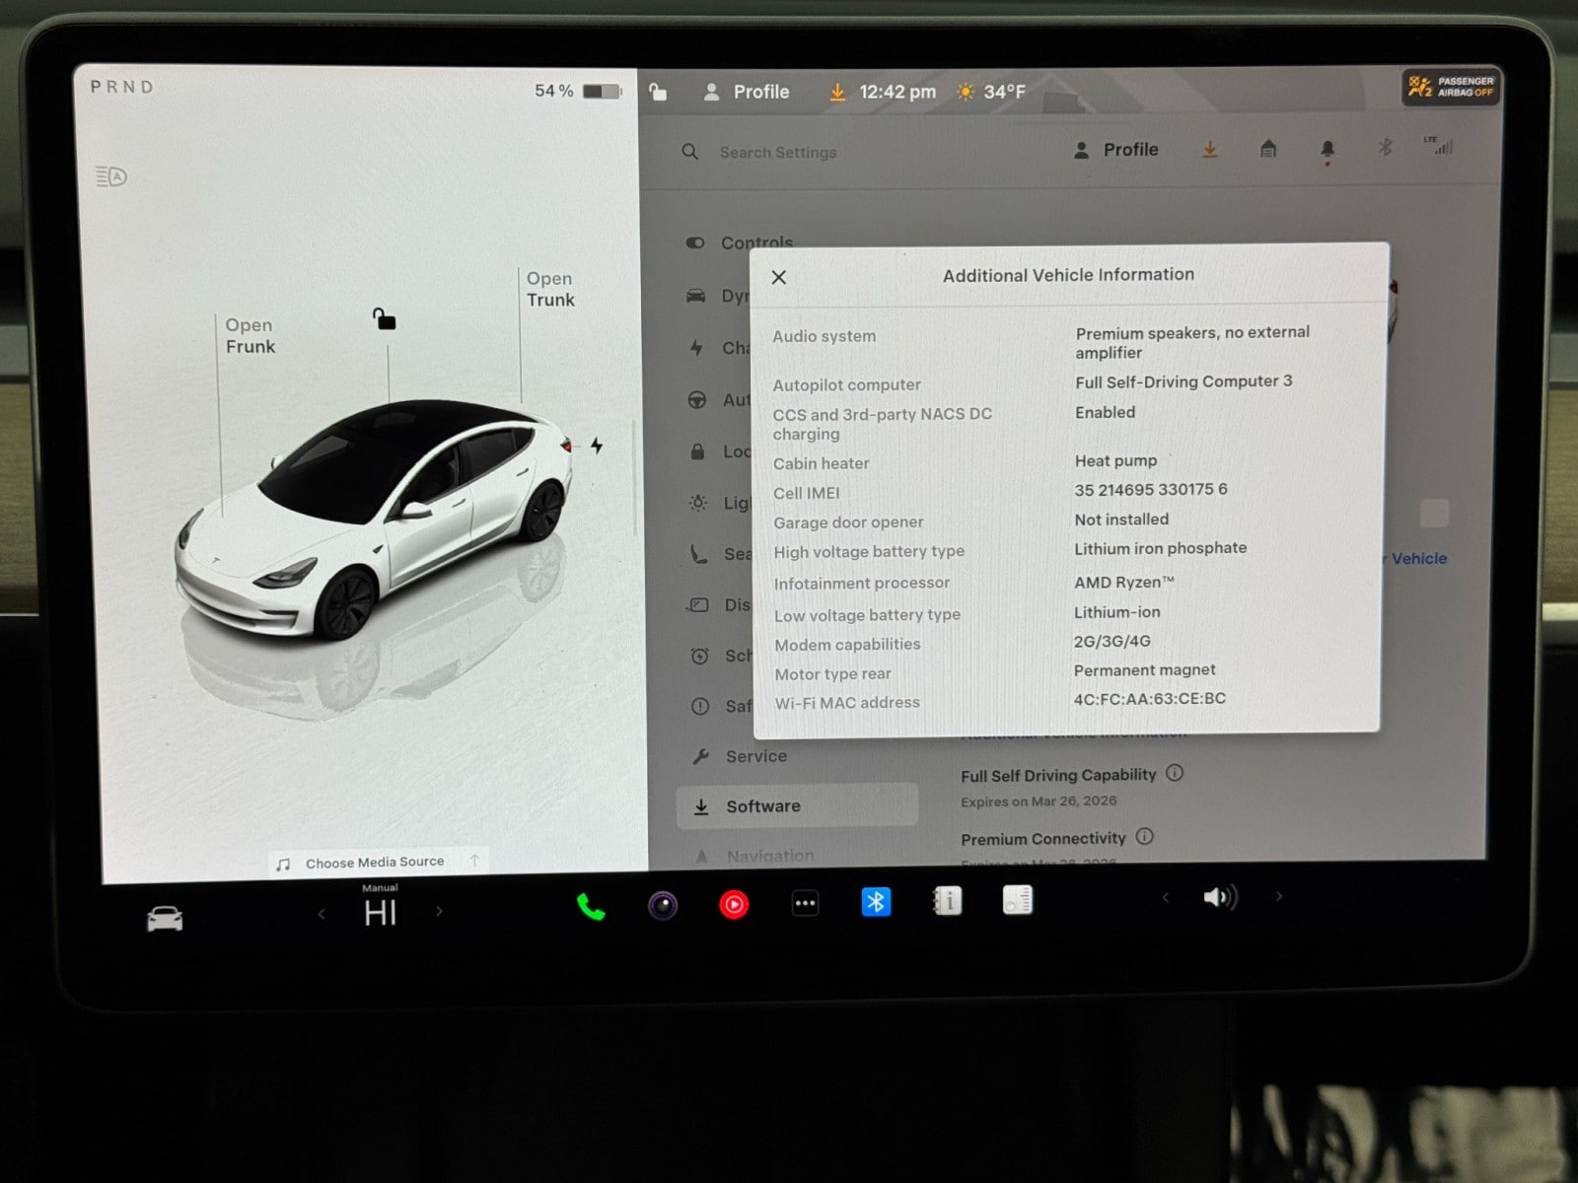Launch the dashcam camera app

coord(663,904)
